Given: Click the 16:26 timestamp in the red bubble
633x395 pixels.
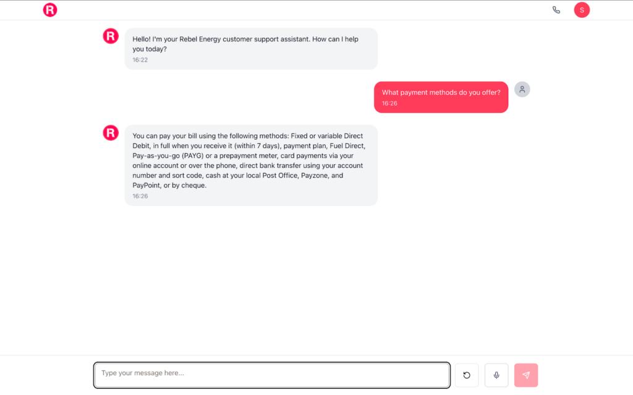Looking at the screenshot, I should tap(389, 104).
